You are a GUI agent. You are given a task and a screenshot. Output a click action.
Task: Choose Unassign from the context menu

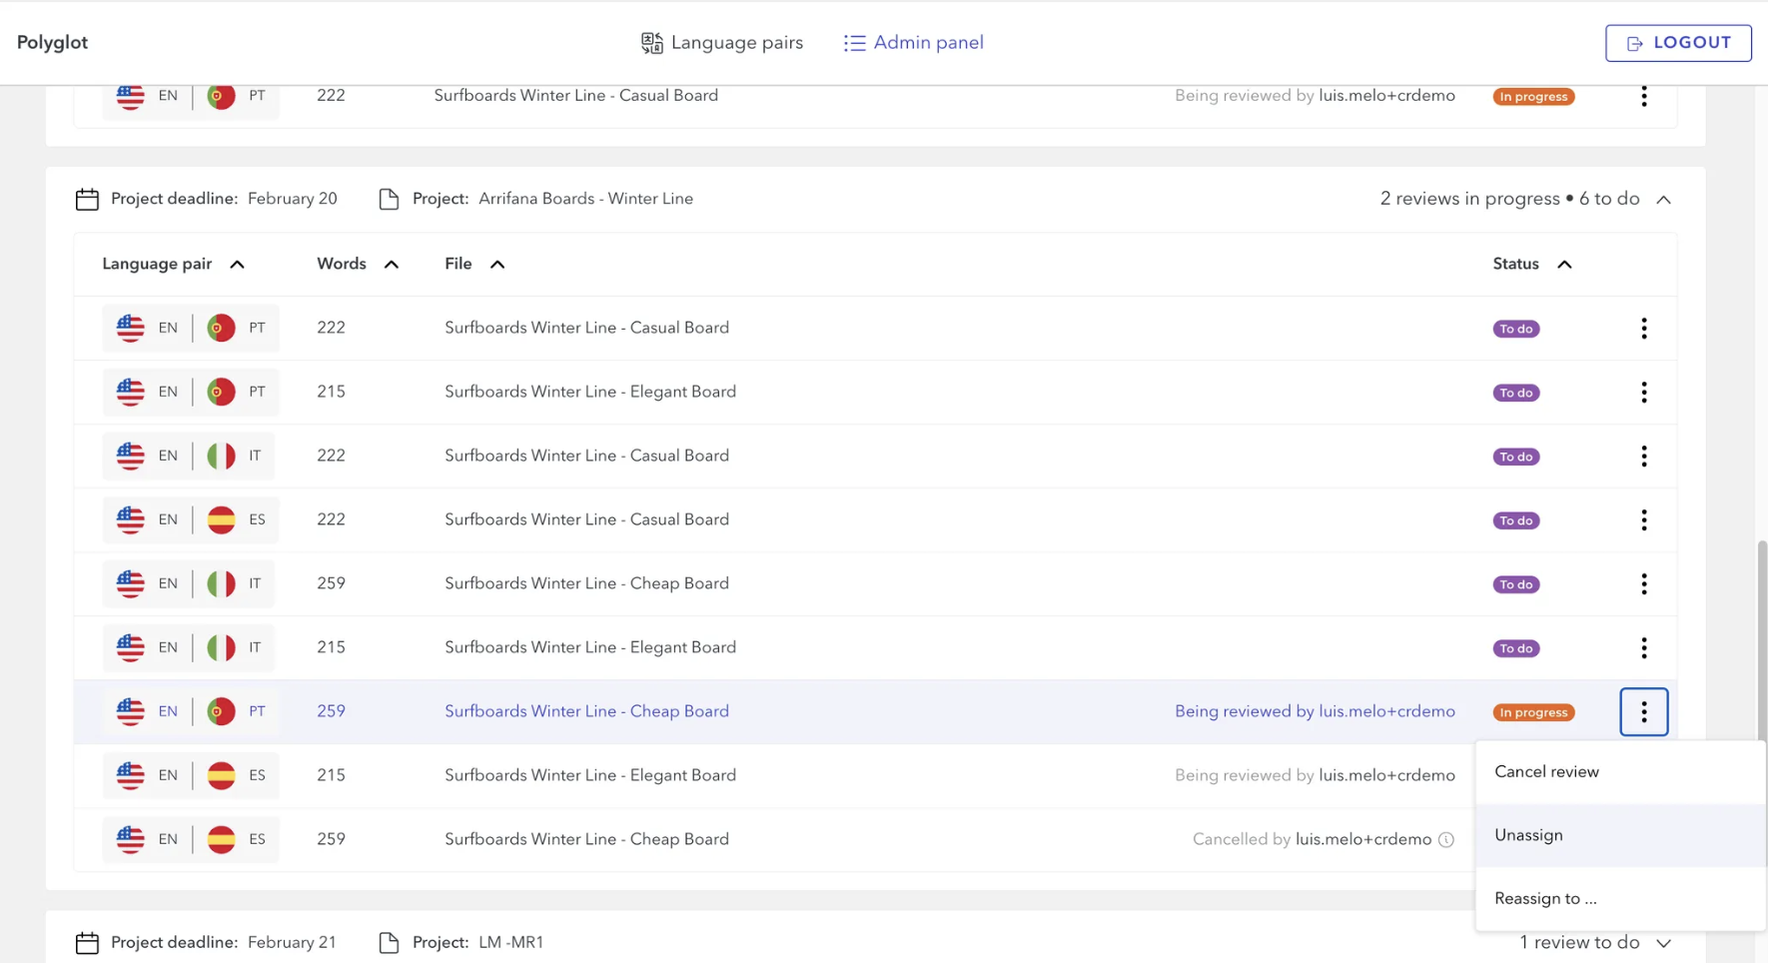pyautogui.click(x=1620, y=835)
